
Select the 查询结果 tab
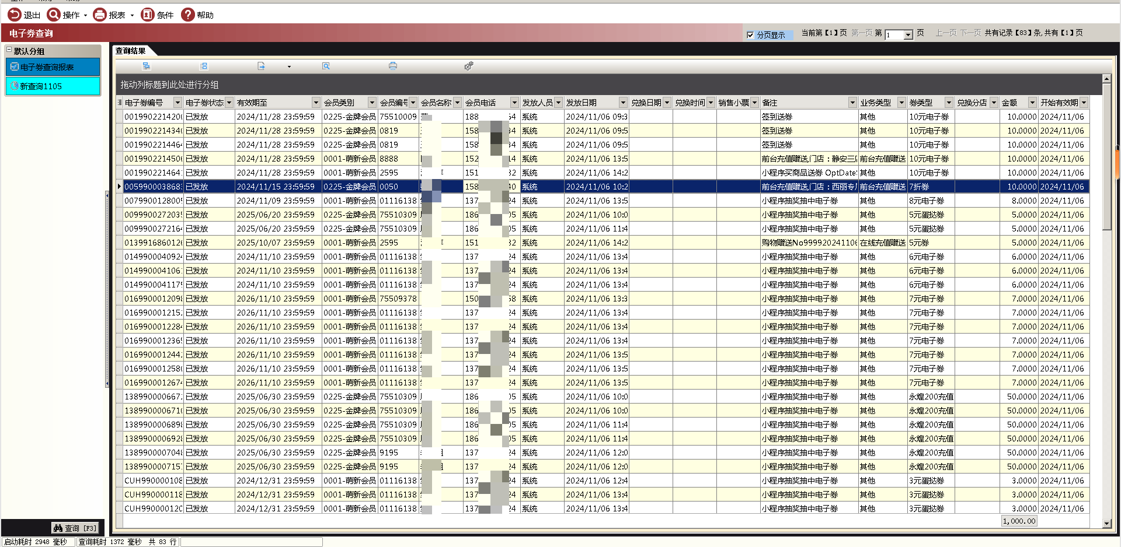130,51
